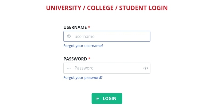The height and width of the screenshot is (111, 219).
Task: Click the word STUDENT in the heading
Action: [x=132, y=8]
